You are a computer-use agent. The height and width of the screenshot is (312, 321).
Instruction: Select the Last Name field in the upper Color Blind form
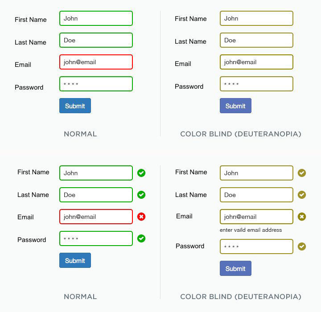pyautogui.click(x=256, y=40)
